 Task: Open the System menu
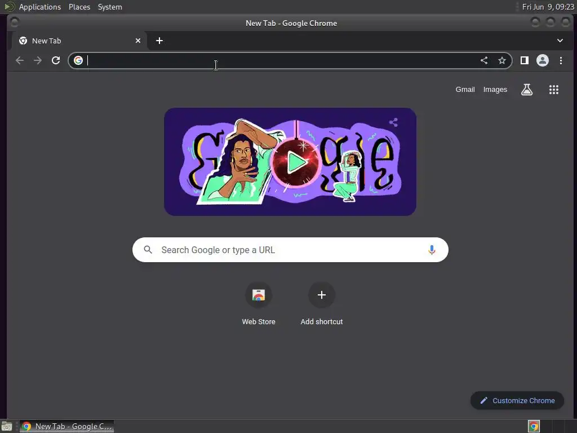[x=110, y=7]
